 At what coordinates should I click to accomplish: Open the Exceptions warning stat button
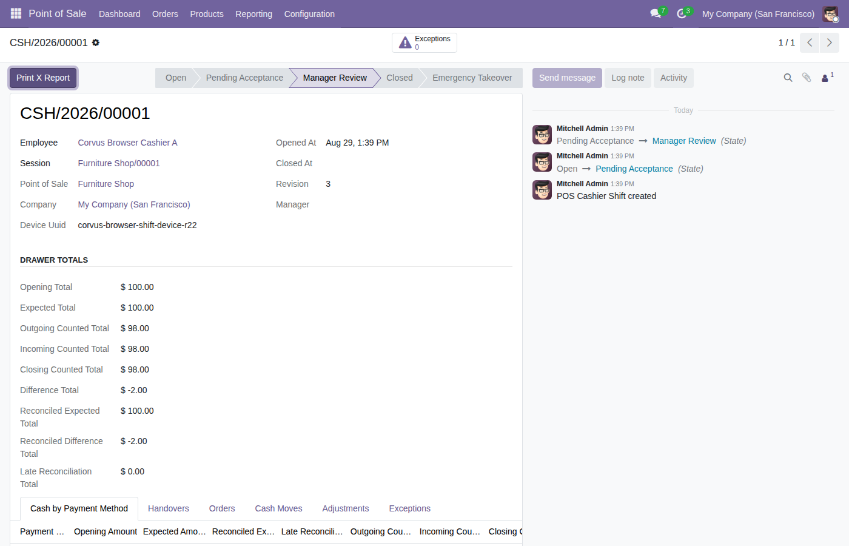(424, 42)
